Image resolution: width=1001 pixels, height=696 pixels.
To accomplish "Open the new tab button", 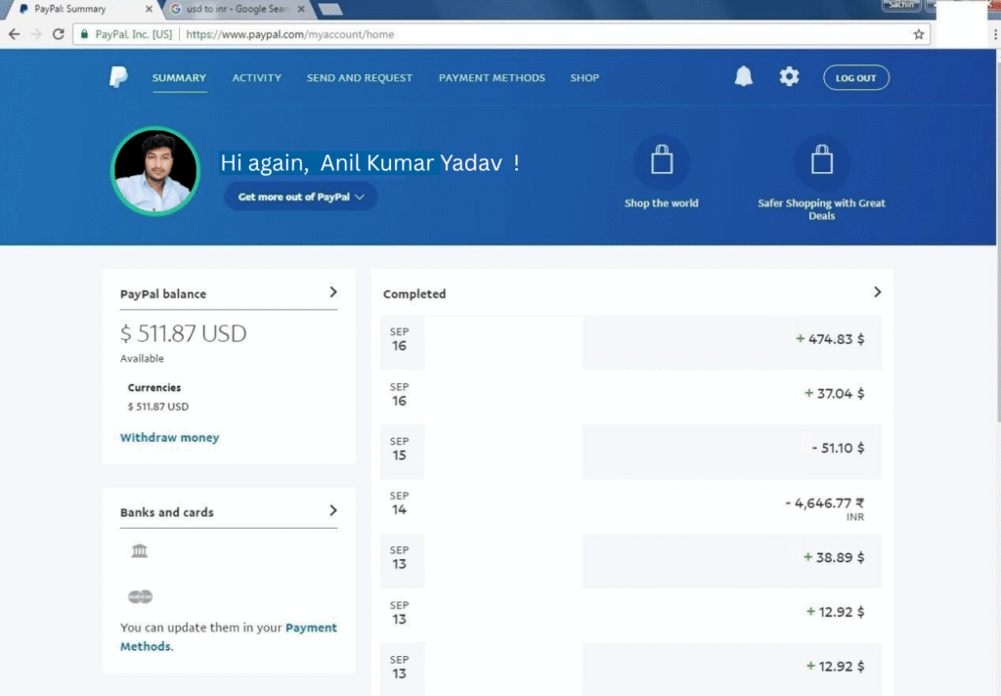I will pos(330,9).
